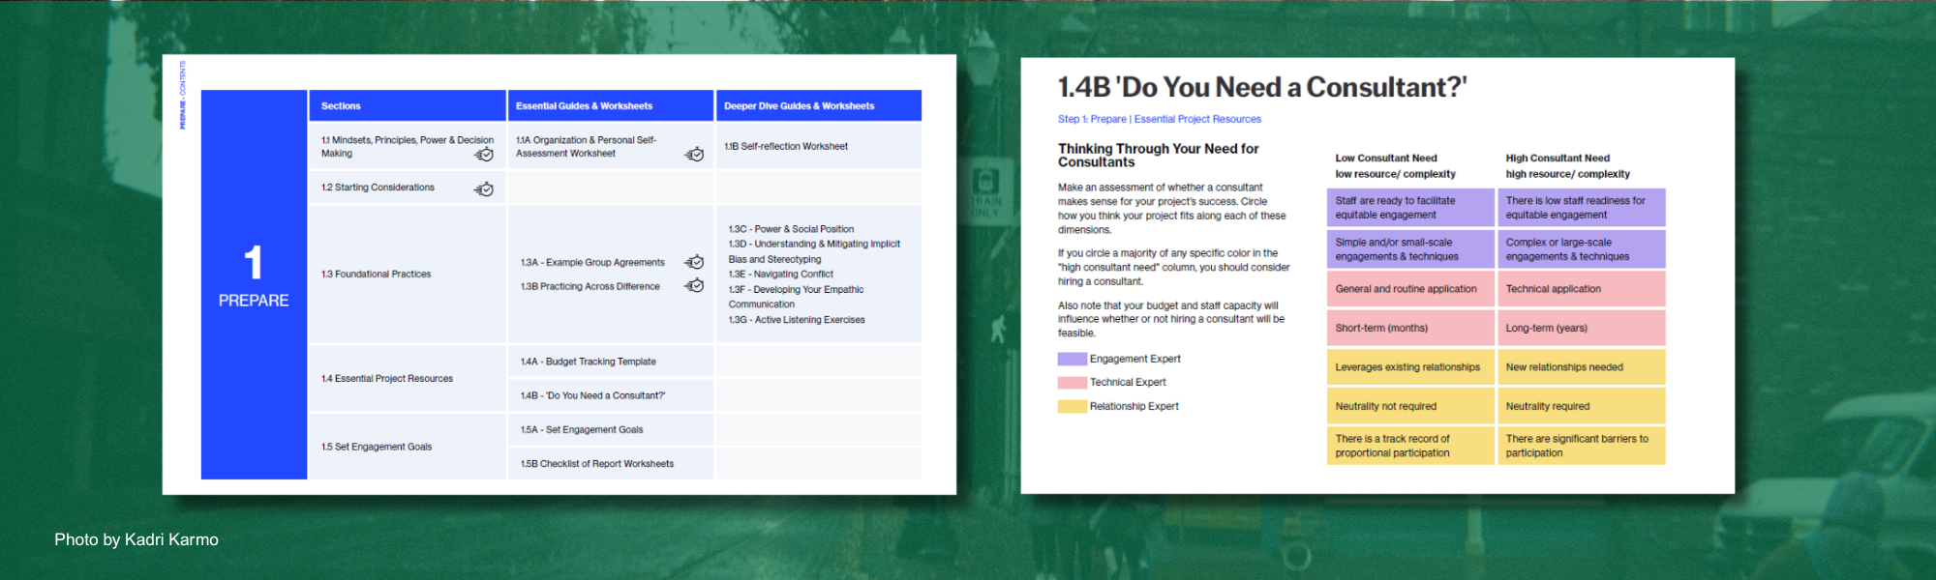
Task: Click the icon beside 1.1A Self-Assessment Worksheet
Action: tap(694, 155)
